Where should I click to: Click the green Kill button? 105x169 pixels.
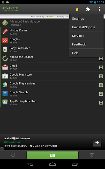click(52, 155)
